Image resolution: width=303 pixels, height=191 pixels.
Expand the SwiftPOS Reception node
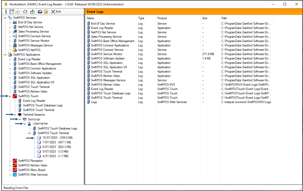pos(10,161)
